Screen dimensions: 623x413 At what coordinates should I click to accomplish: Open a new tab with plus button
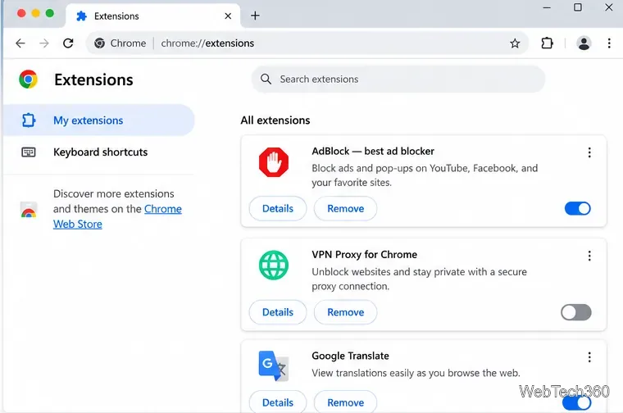[x=255, y=16]
